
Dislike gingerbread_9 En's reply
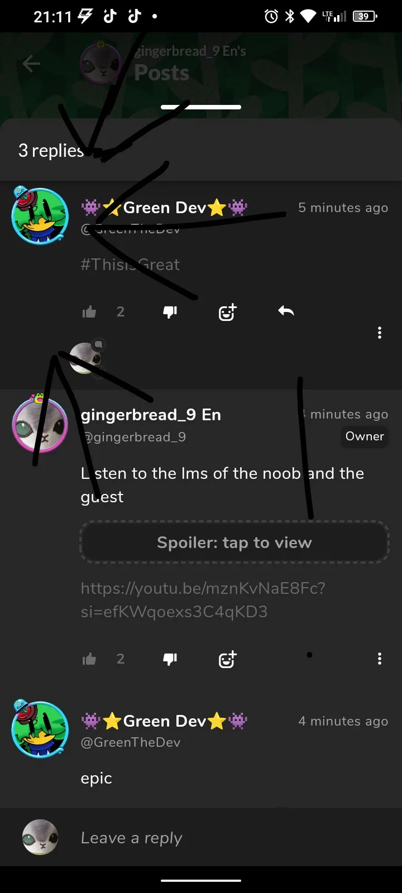tap(170, 659)
